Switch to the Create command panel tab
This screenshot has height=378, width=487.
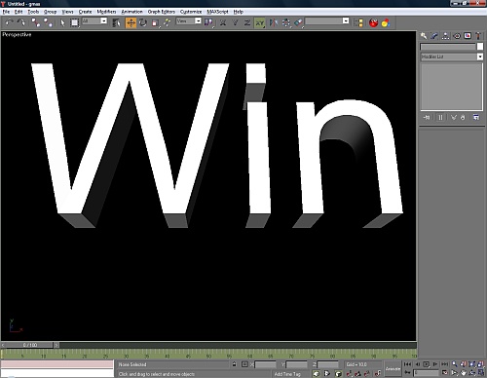pos(424,36)
